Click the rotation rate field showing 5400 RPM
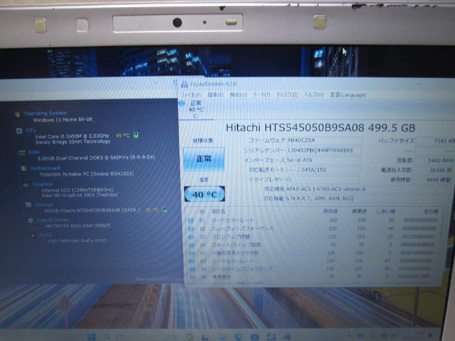455x341 pixels. pos(433,161)
